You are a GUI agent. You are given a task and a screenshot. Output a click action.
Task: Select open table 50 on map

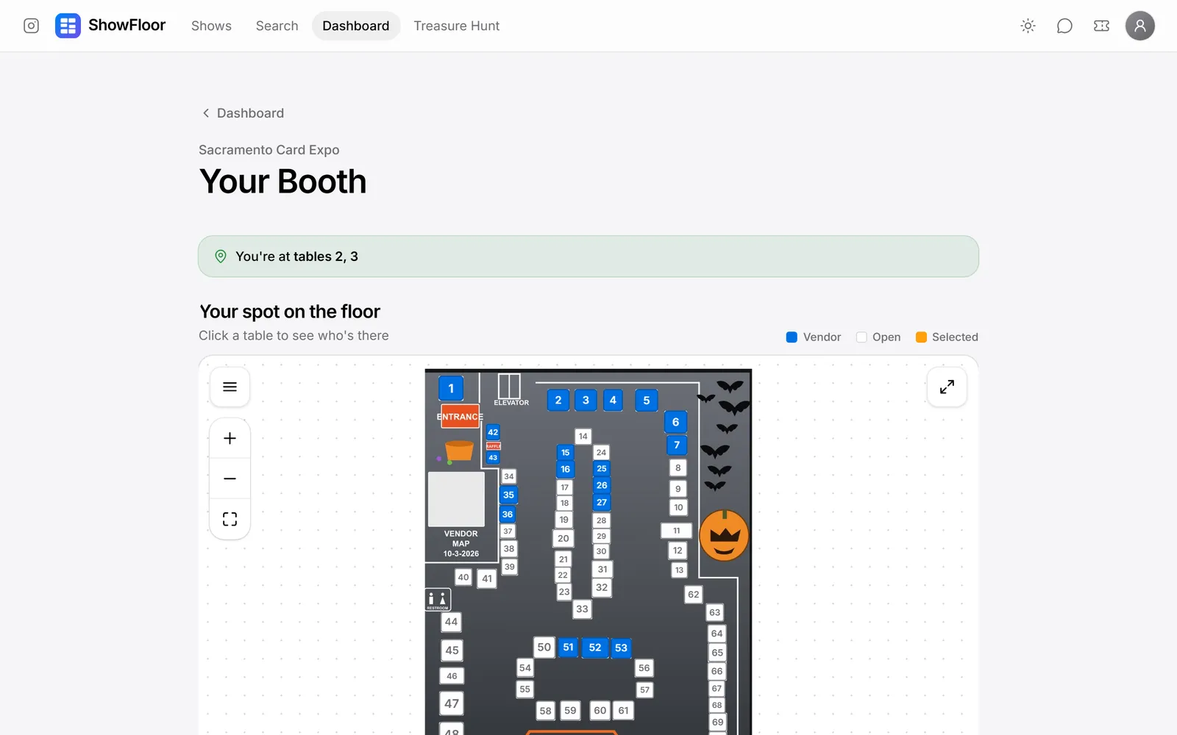click(544, 647)
